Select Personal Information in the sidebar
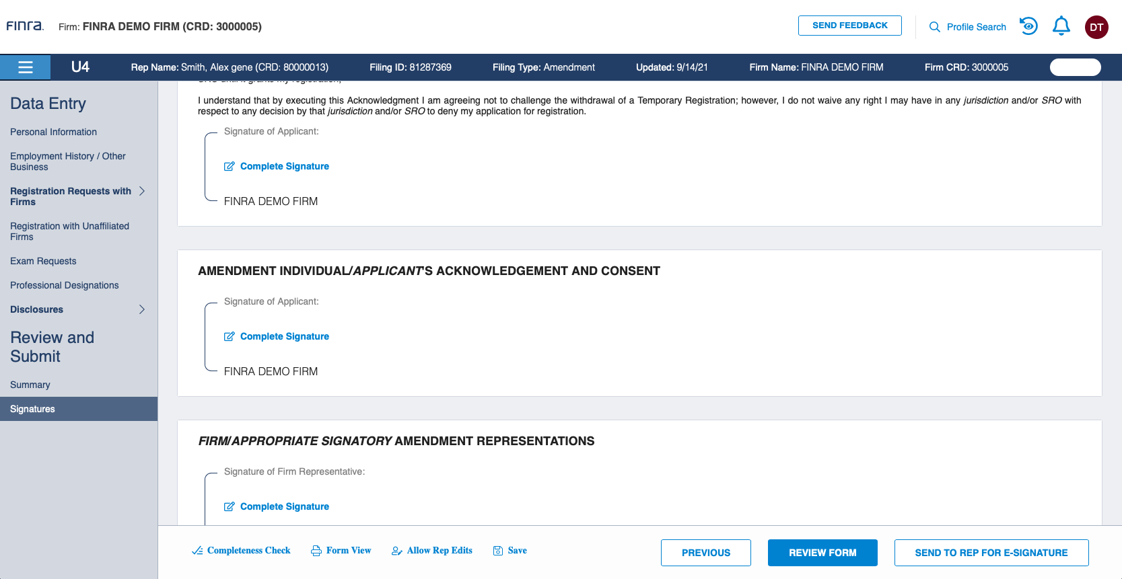The image size is (1122, 579). tap(53, 132)
